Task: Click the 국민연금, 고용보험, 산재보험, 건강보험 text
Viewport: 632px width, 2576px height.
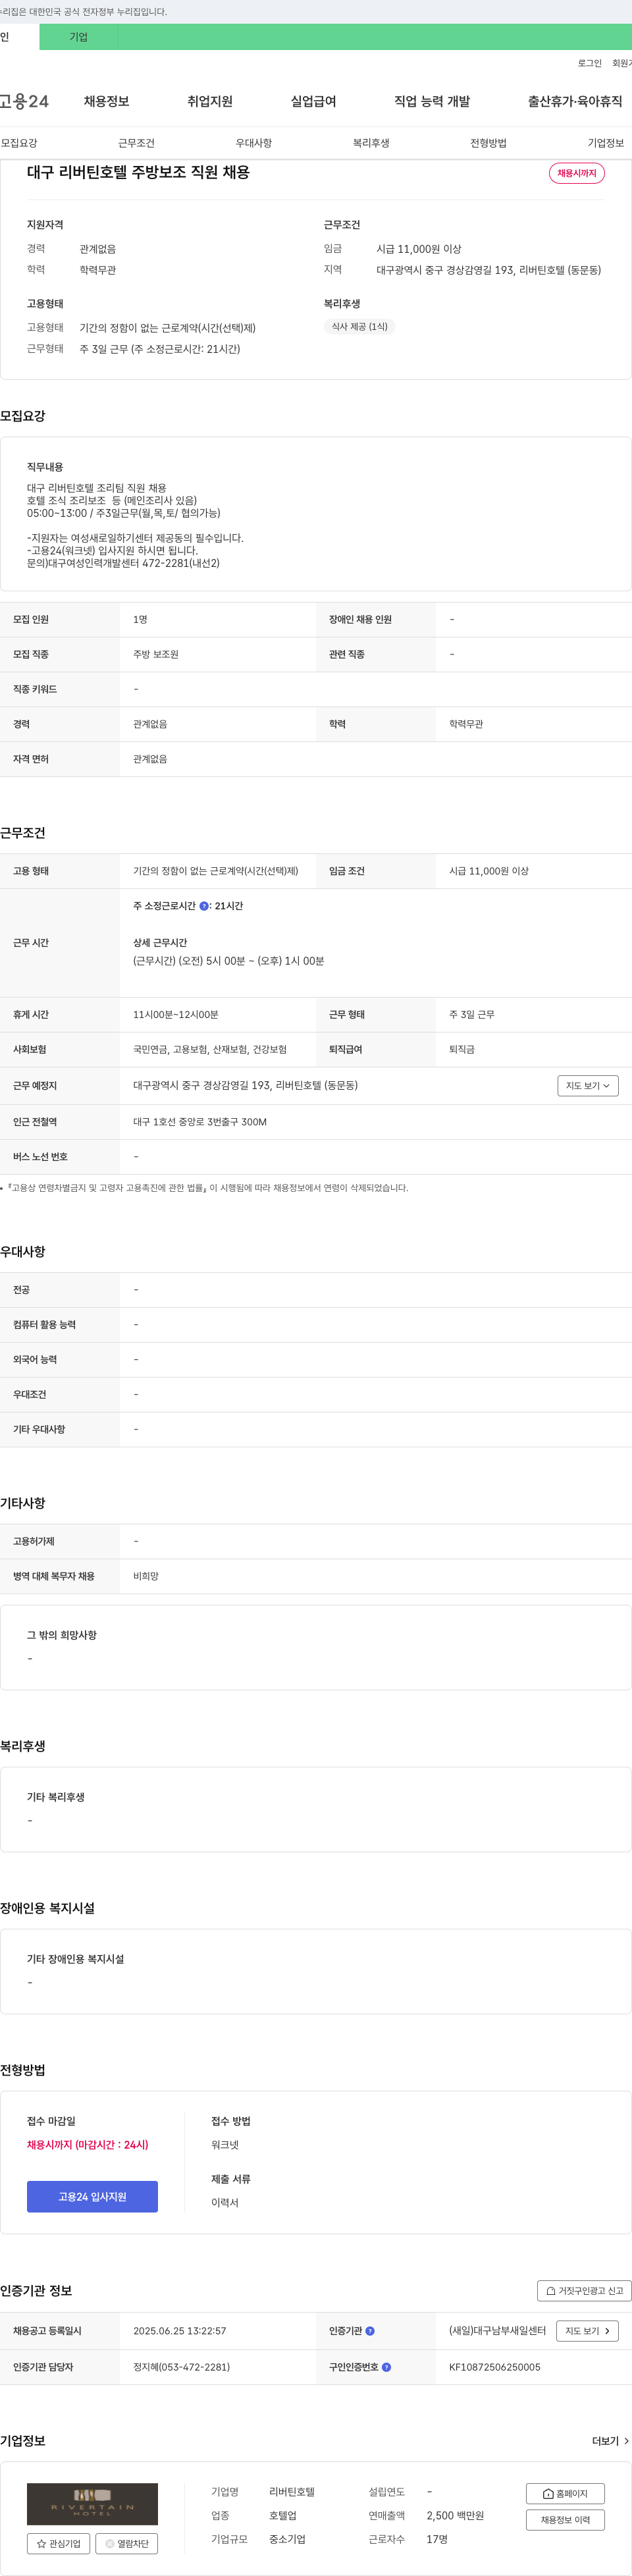Action: (x=210, y=1049)
